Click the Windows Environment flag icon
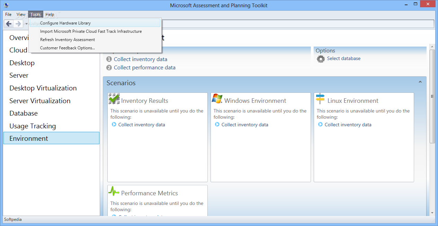438x226 pixels. pyautogui.click(x=217, y=99)
